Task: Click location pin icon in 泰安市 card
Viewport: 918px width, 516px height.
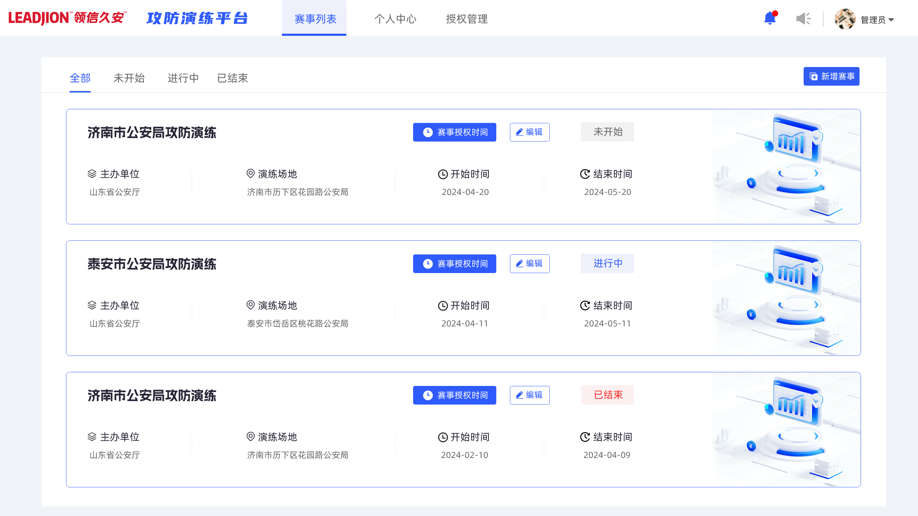Action: (x=251, y=305)
